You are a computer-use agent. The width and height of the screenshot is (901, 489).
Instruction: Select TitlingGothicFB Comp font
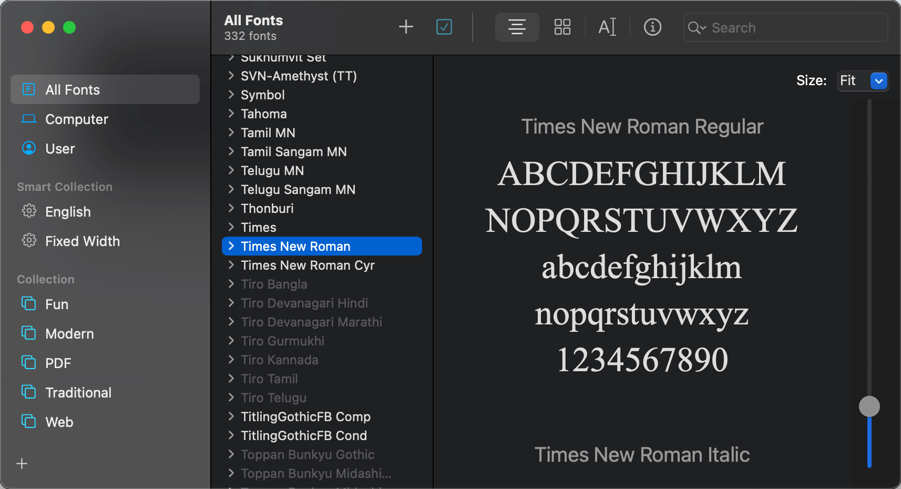click(x=322, y=416)
